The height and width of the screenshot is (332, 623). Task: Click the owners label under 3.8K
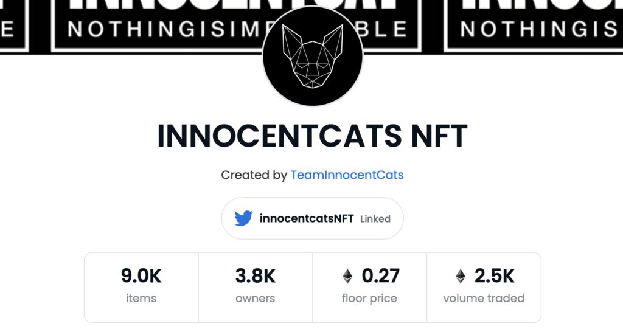(x=255, y=298)
